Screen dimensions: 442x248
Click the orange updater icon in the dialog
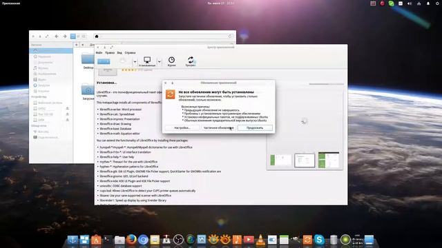pos(171,94)
